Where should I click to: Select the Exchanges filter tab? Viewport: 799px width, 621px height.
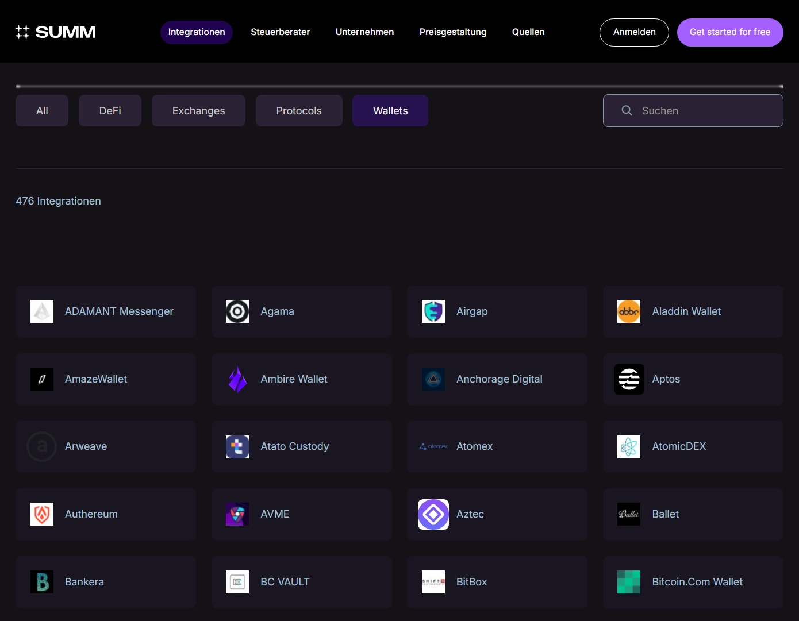coord(198,110)
